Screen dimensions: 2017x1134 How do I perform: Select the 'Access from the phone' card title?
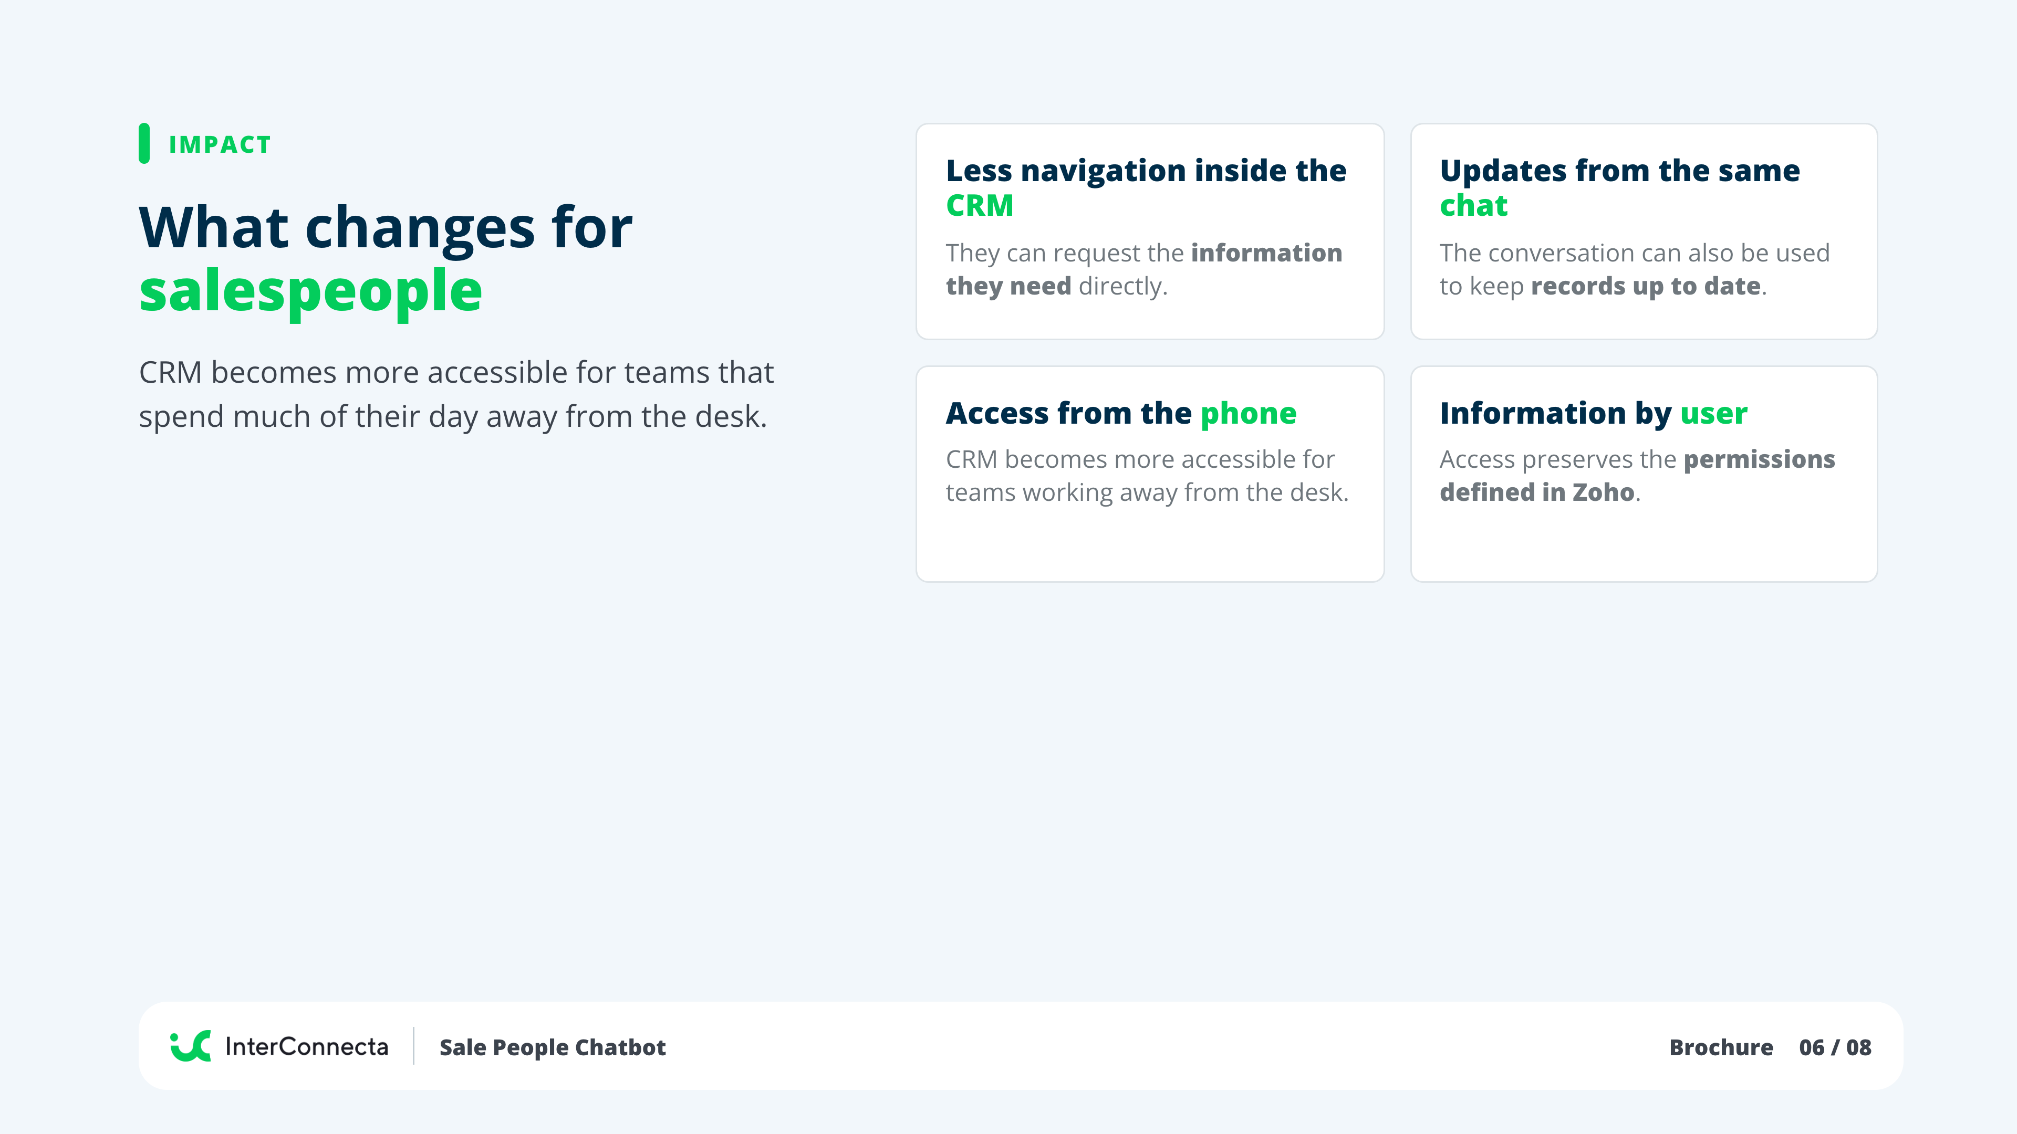(1120, 413)
